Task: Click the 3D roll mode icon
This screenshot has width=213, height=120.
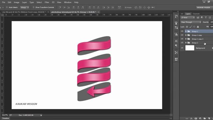Action: click(140, 7)
